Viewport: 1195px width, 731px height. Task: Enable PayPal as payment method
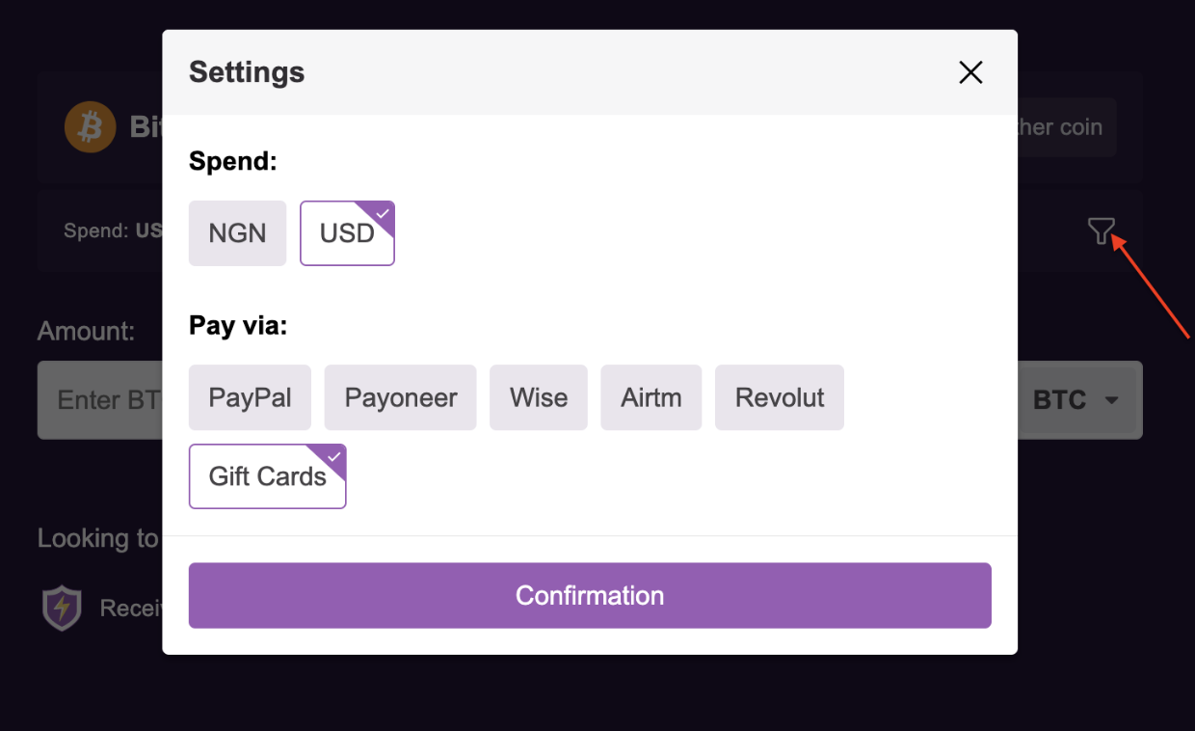[250, 397]
